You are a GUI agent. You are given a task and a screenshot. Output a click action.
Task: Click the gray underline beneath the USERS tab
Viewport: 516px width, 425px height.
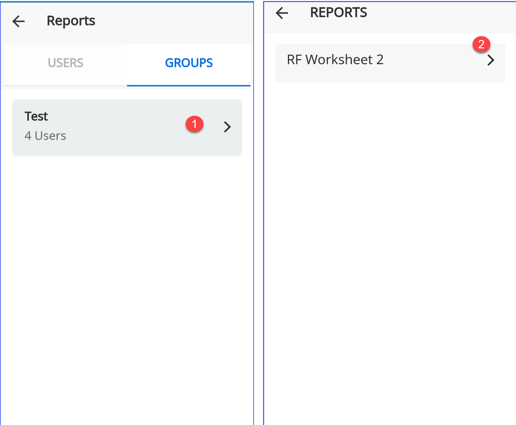tap(66, 85)
